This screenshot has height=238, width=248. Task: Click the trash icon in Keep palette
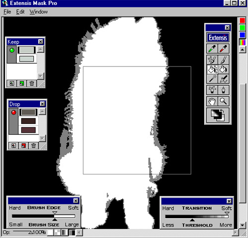(x=32, y=83)
